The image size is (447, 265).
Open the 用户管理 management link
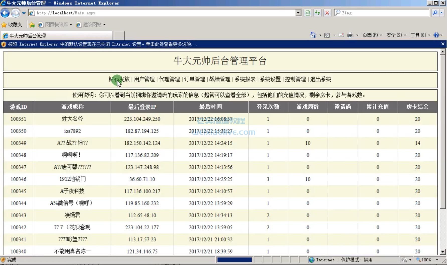point(144,79)
